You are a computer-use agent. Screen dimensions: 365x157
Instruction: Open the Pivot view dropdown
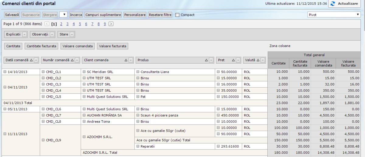coord(334,15)
